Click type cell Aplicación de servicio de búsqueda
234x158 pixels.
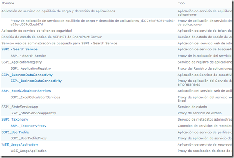205,49
